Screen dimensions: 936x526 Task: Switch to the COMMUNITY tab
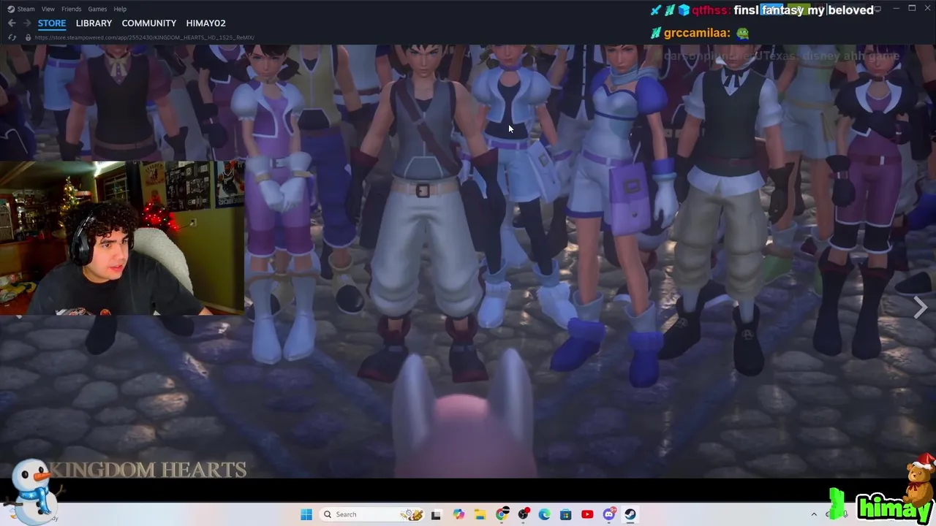tap(149, 23)
